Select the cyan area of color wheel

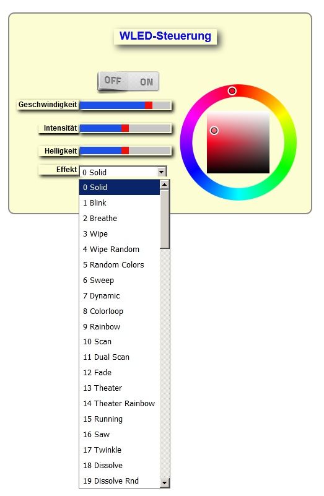(x=239, y=194)
